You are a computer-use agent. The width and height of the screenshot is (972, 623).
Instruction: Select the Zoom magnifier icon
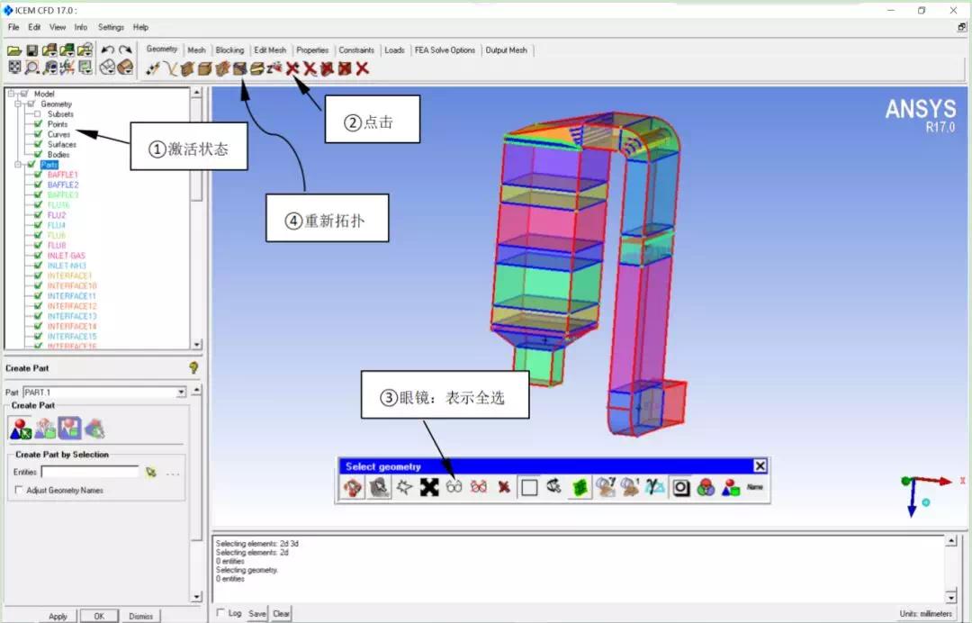pyautogui.click(x=31, y=67)
